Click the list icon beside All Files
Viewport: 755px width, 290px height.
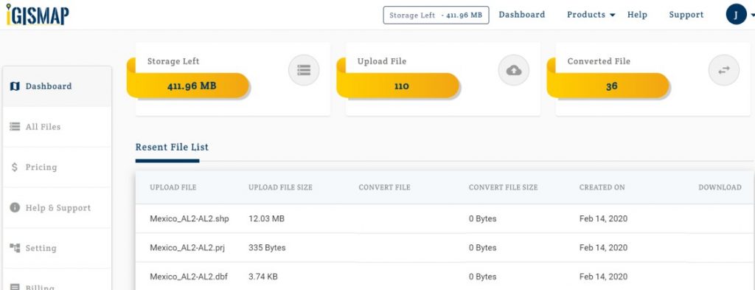(x=15, y=127)
